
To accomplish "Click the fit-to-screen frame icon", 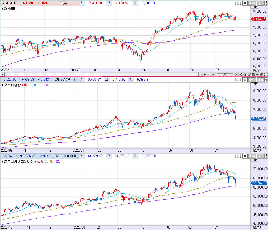I will [266, 74].
